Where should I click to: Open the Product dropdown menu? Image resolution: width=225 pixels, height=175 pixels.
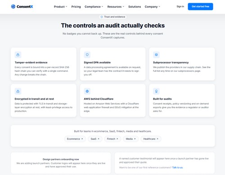pos(61,7)
